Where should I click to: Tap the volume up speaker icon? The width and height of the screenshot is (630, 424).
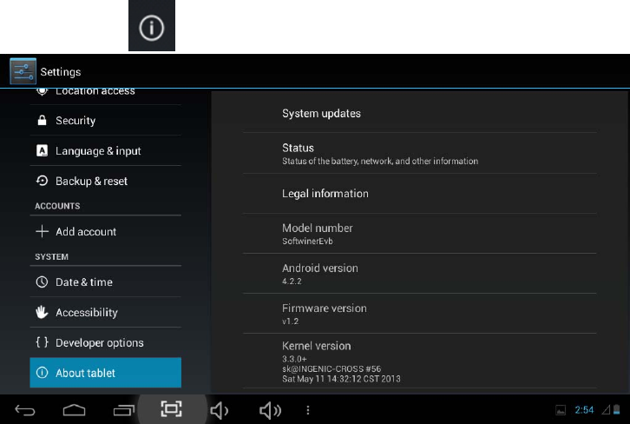click(x=270, y=410)
